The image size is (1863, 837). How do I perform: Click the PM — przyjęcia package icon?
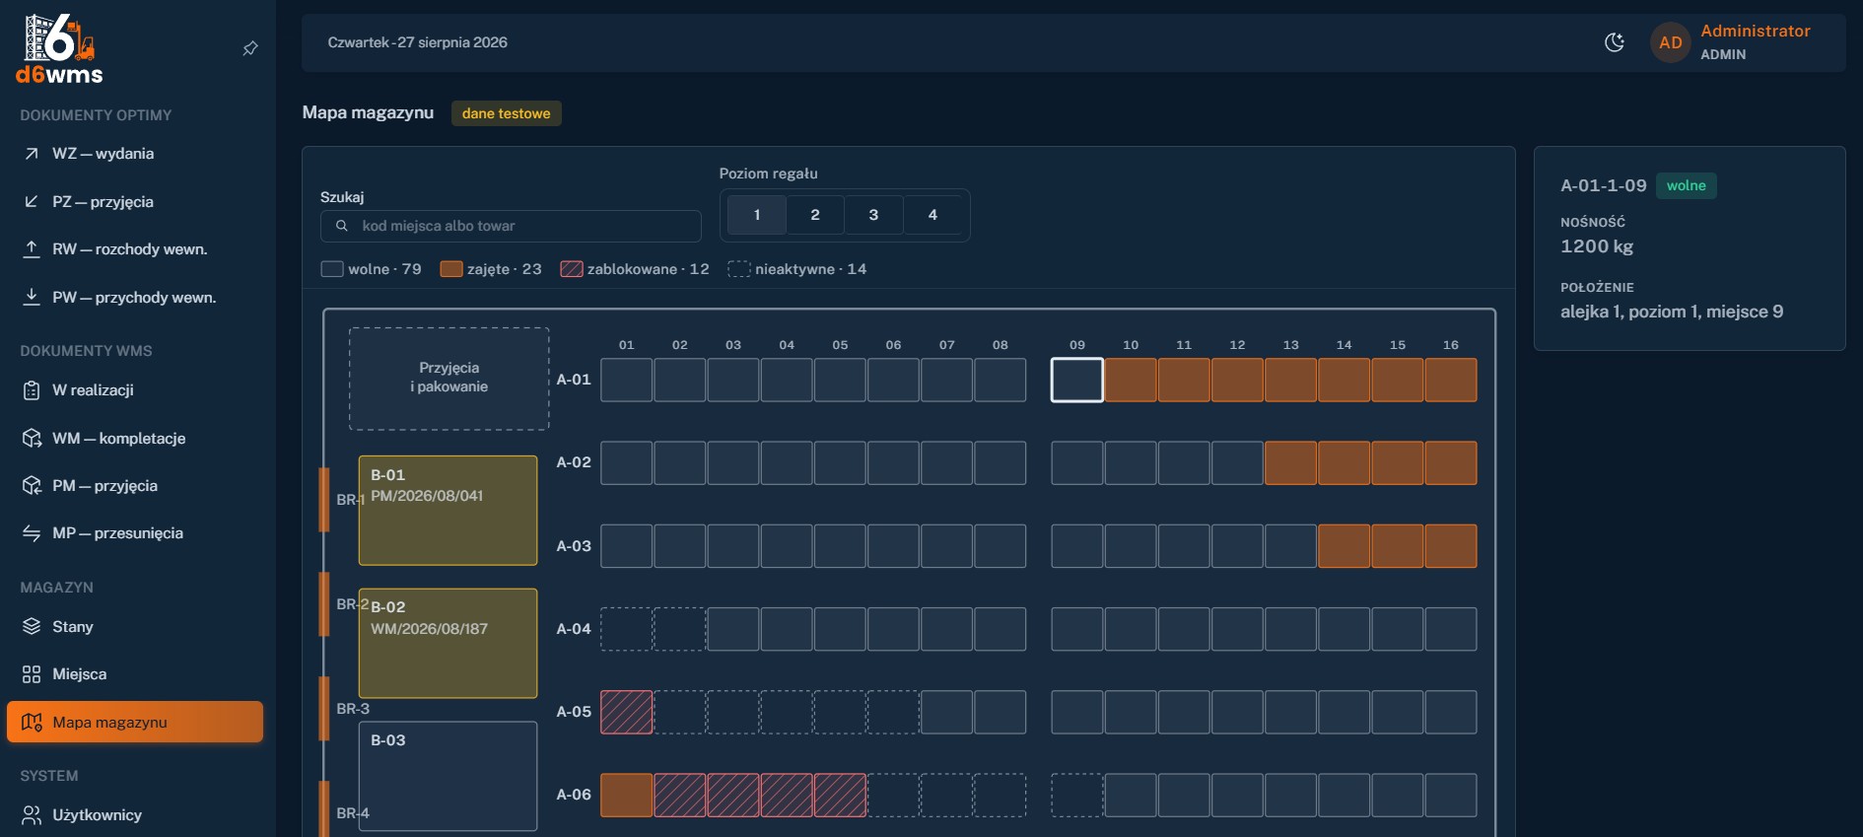tap(32, 486)
